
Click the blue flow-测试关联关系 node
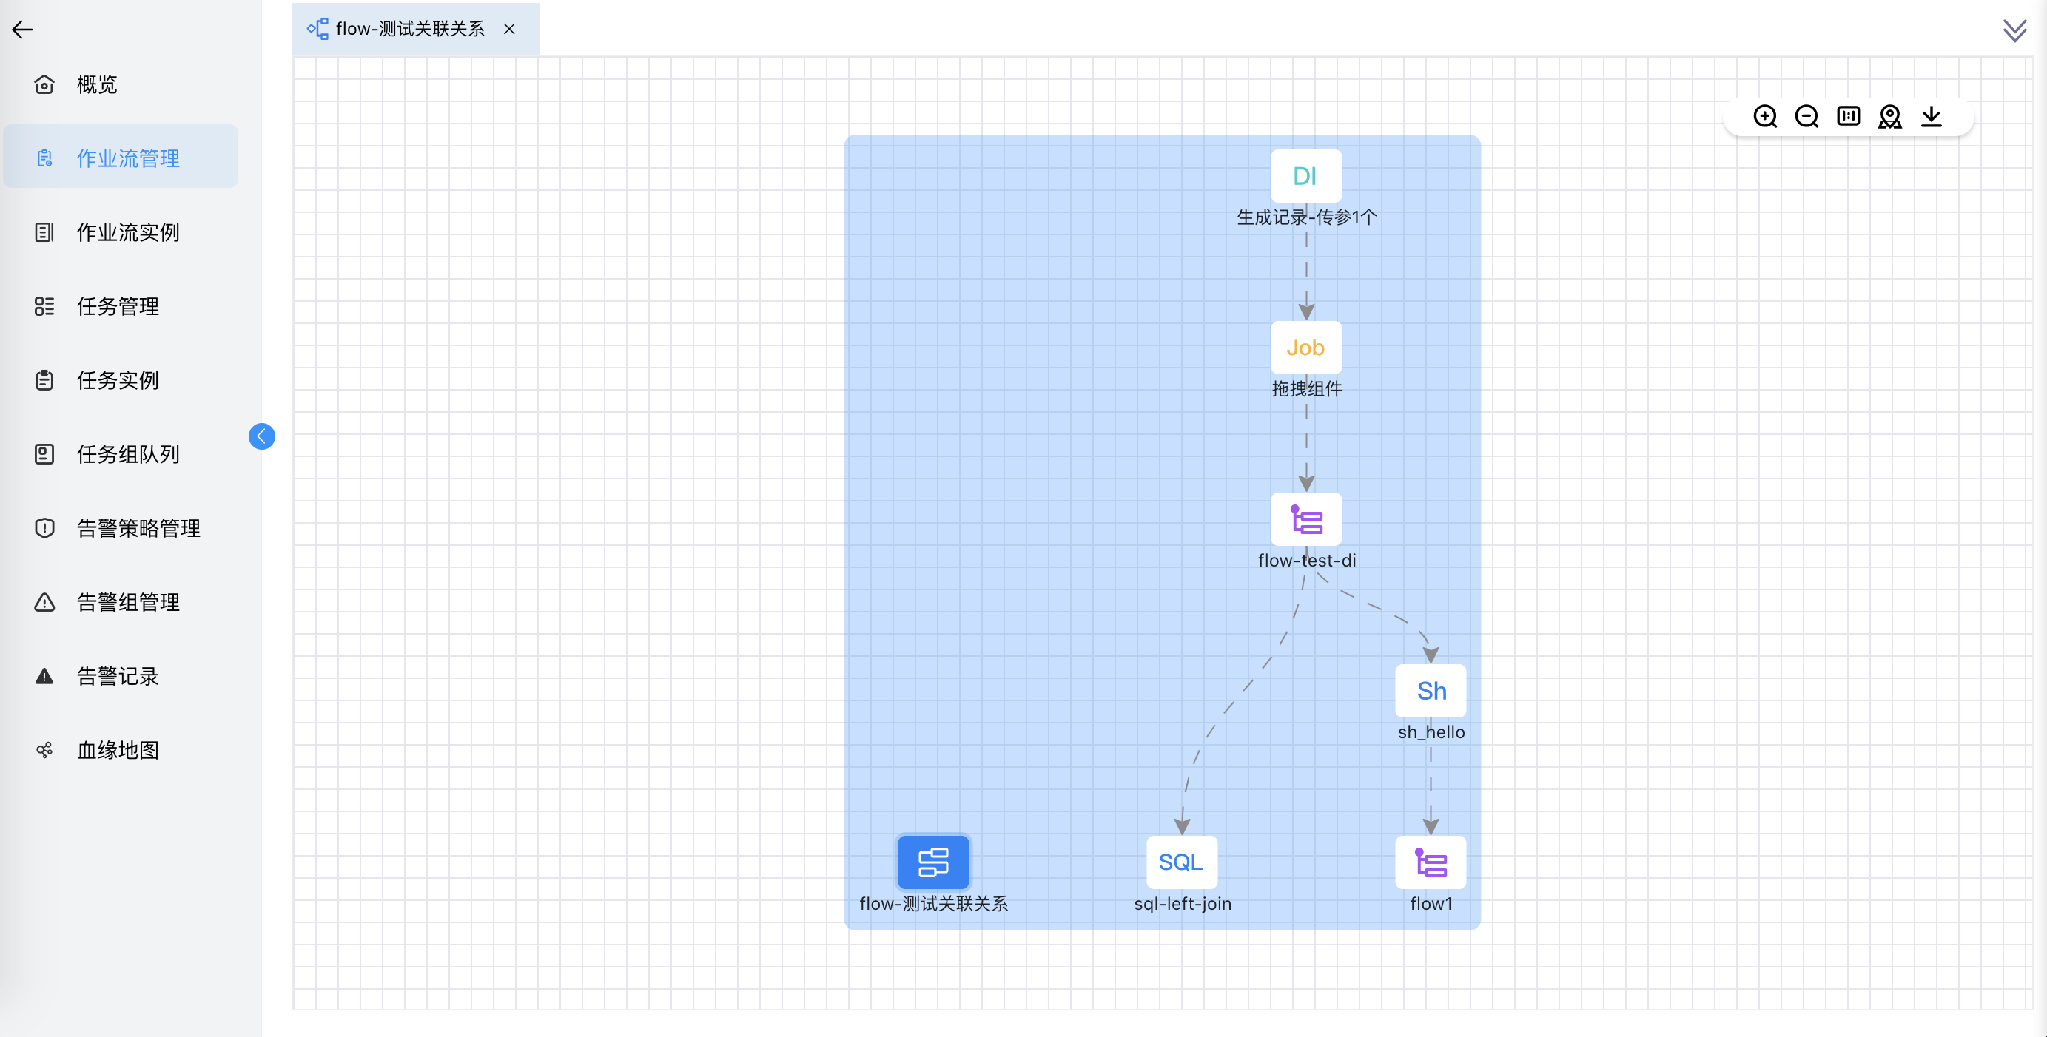tap(933, 862)
